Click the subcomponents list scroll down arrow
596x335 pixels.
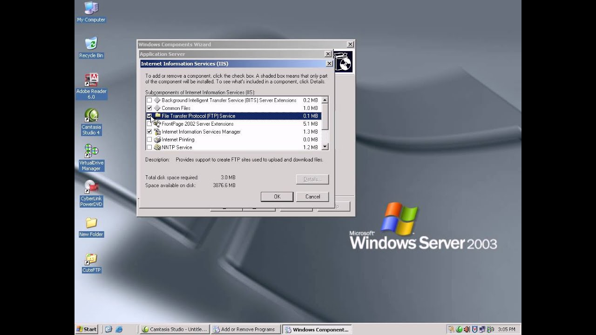coord(325,147)
